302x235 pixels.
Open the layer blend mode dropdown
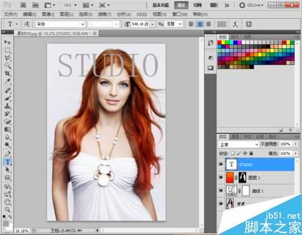[239, 145]
